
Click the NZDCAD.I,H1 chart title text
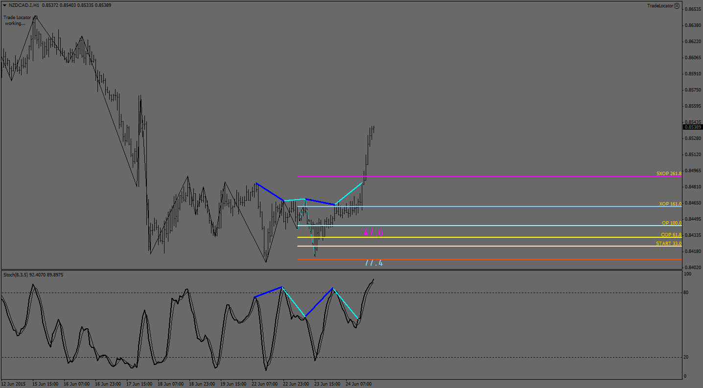coord(24,5)
